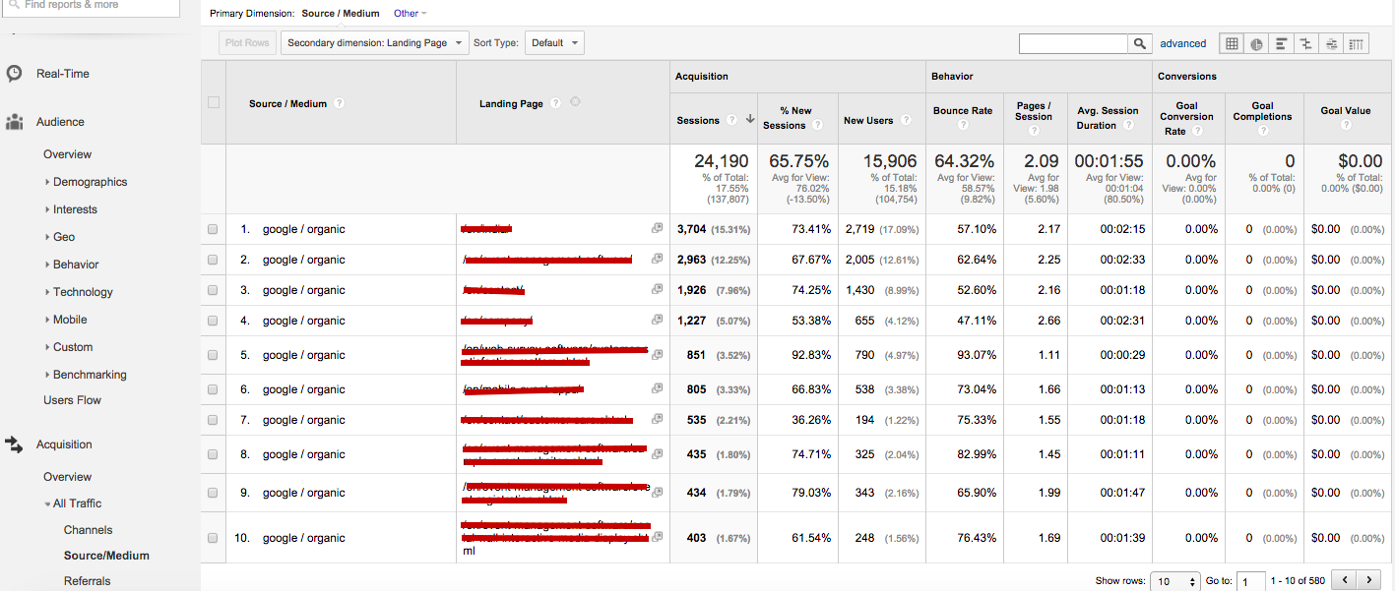The width and height of the screenshot is (1395, 591).
Task: Switch to performance bar view
Action: (1281, 43)
